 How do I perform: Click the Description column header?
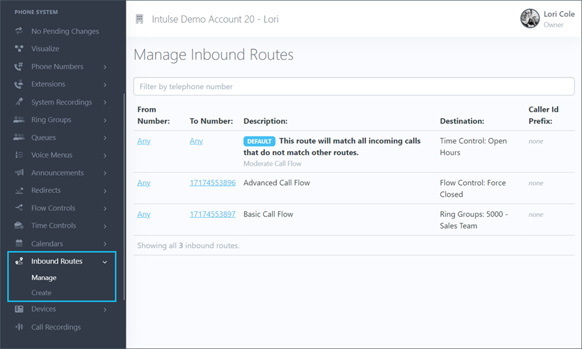point(265,121)
